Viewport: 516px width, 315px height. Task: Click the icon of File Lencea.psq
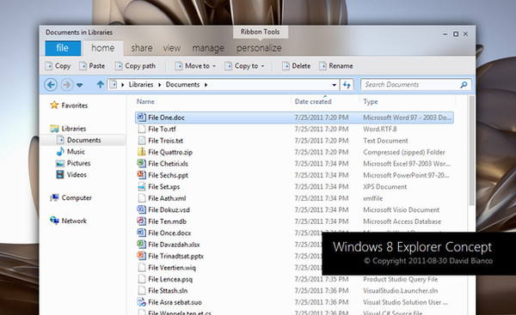pyautogui.click(x=142, y=279)
